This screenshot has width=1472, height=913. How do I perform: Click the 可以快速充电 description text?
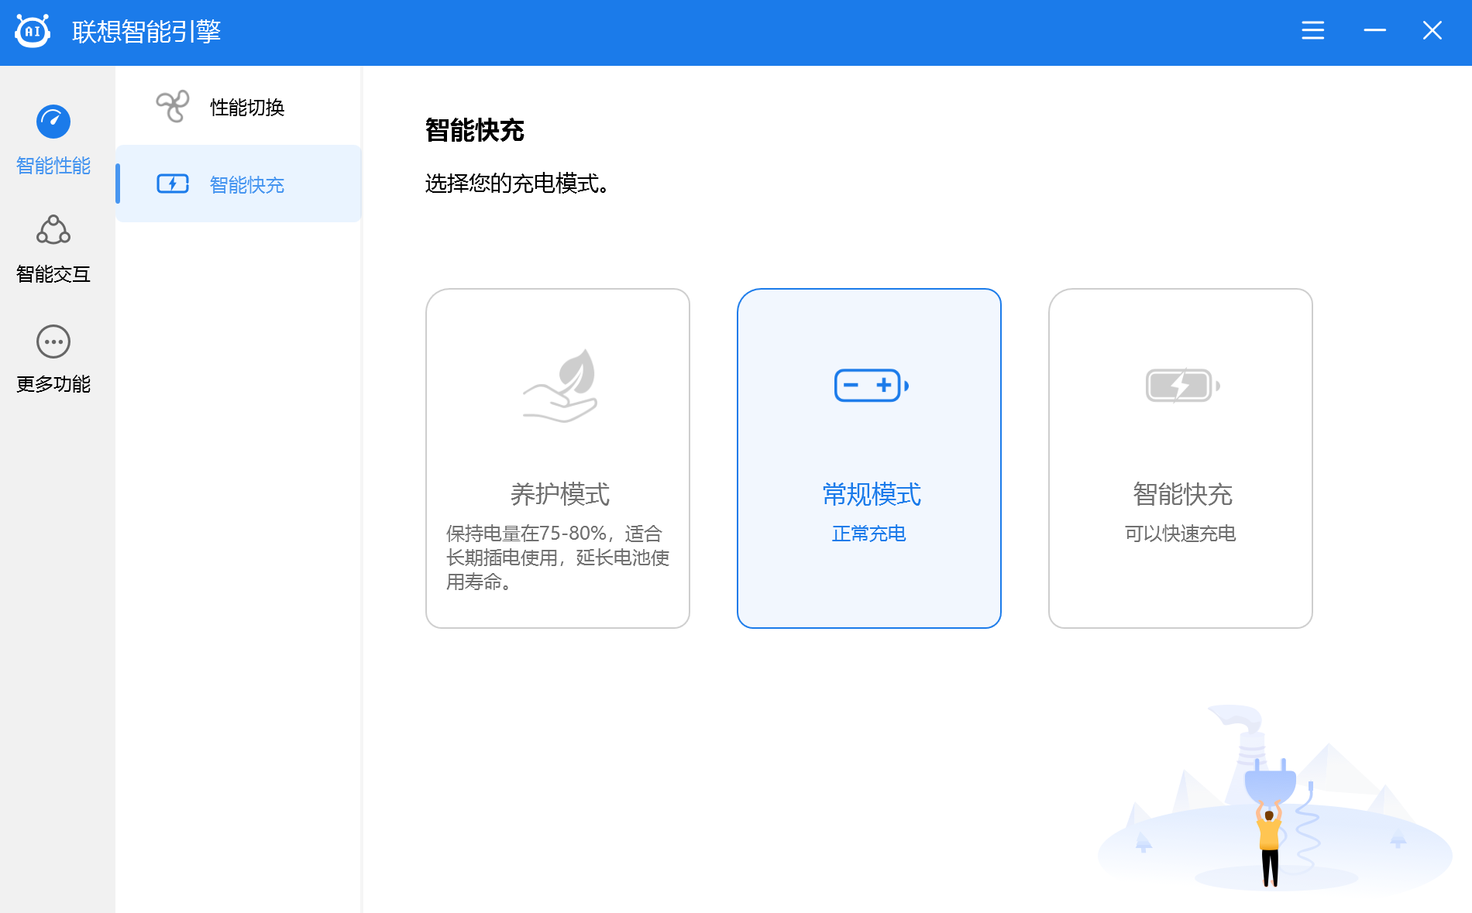point(1181,534)
